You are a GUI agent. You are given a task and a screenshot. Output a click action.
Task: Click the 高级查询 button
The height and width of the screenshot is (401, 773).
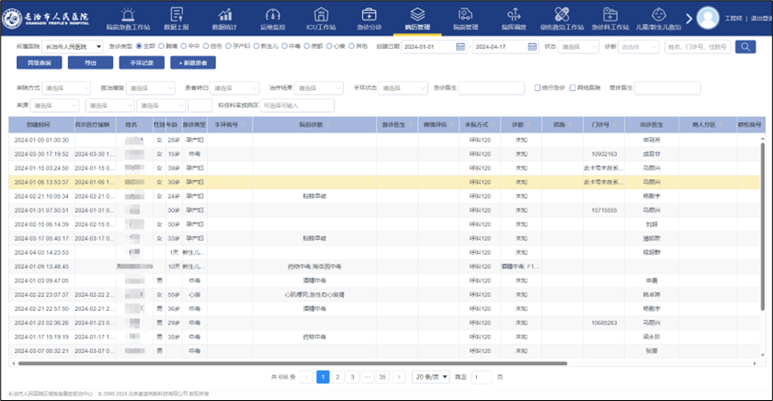point(39,63)
